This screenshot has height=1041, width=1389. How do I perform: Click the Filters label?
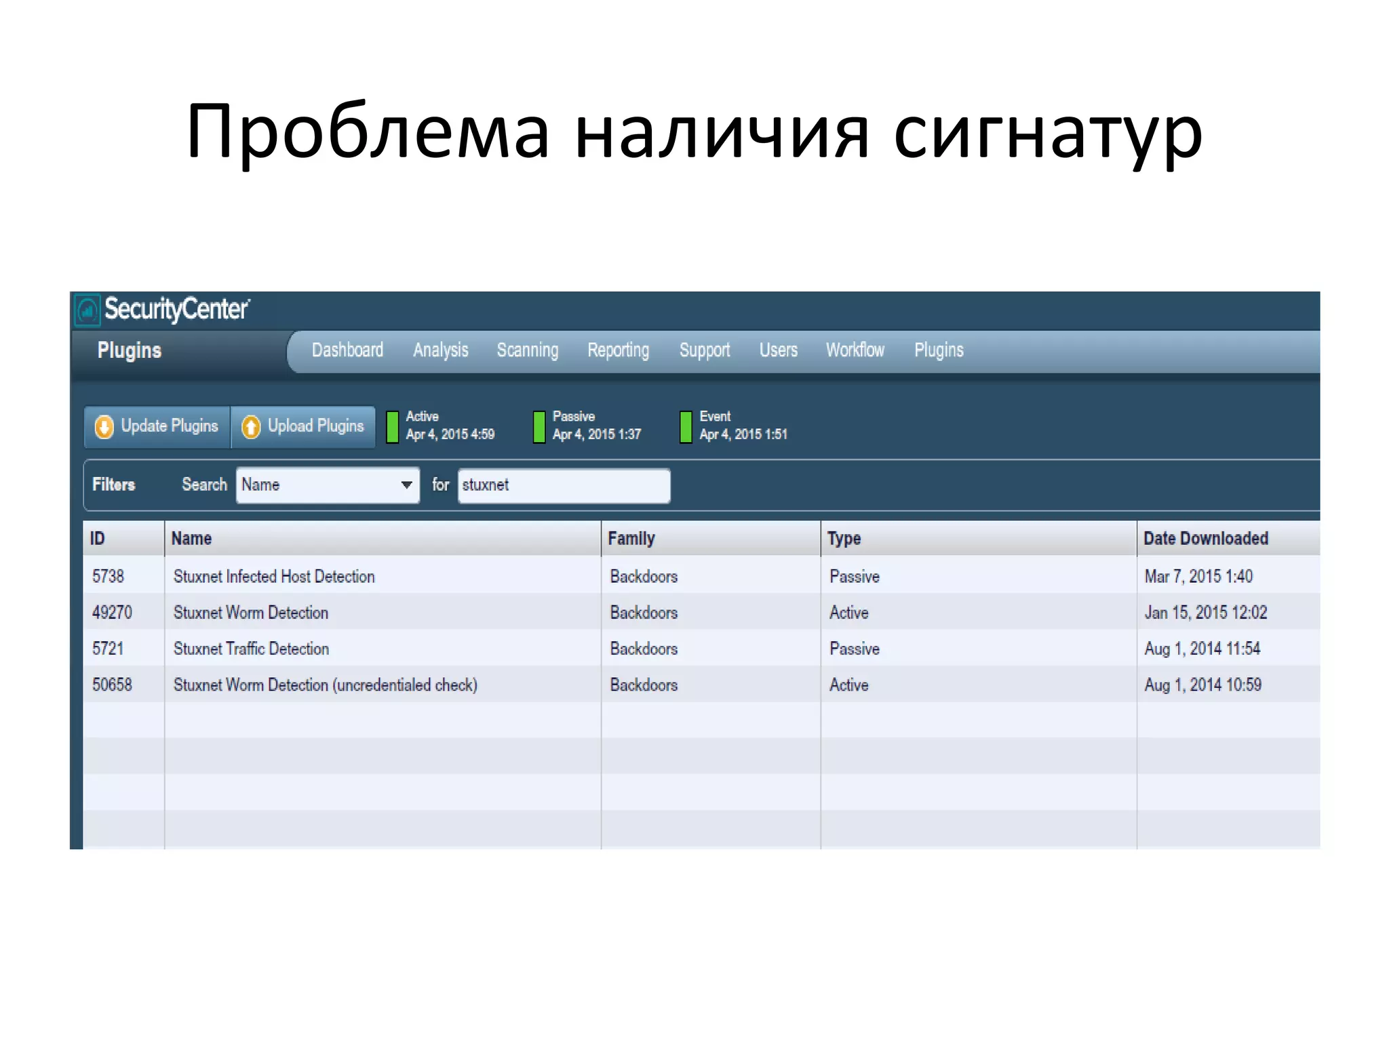(x=114, y=485)
